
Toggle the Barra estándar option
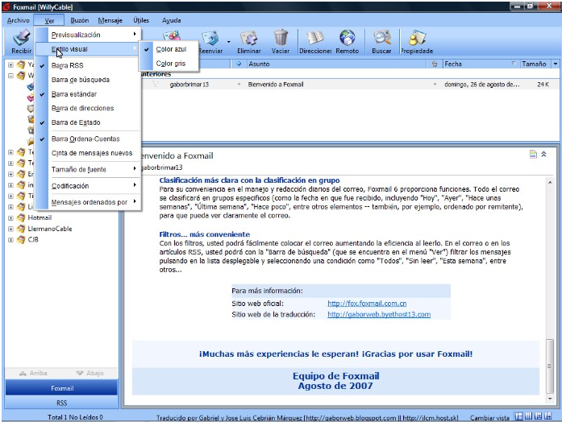click(x=87, y=94)
